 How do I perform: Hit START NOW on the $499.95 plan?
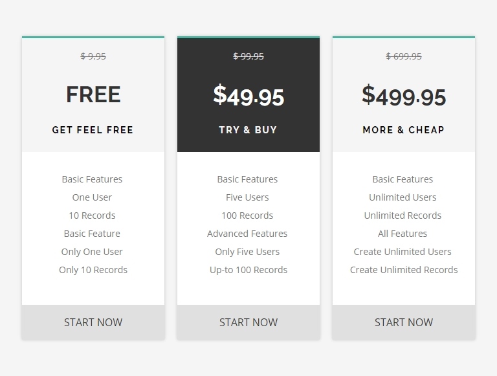tap(404, 322)
